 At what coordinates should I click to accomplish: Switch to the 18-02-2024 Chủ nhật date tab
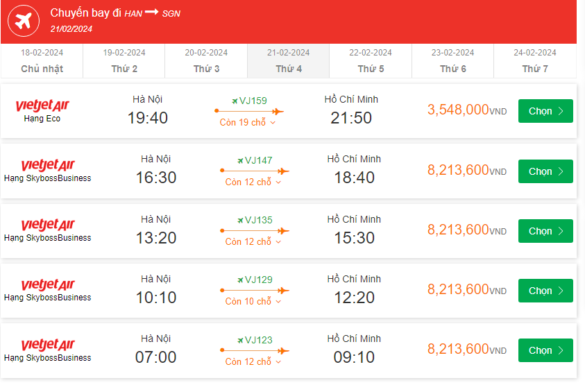(x=42, y=61)
